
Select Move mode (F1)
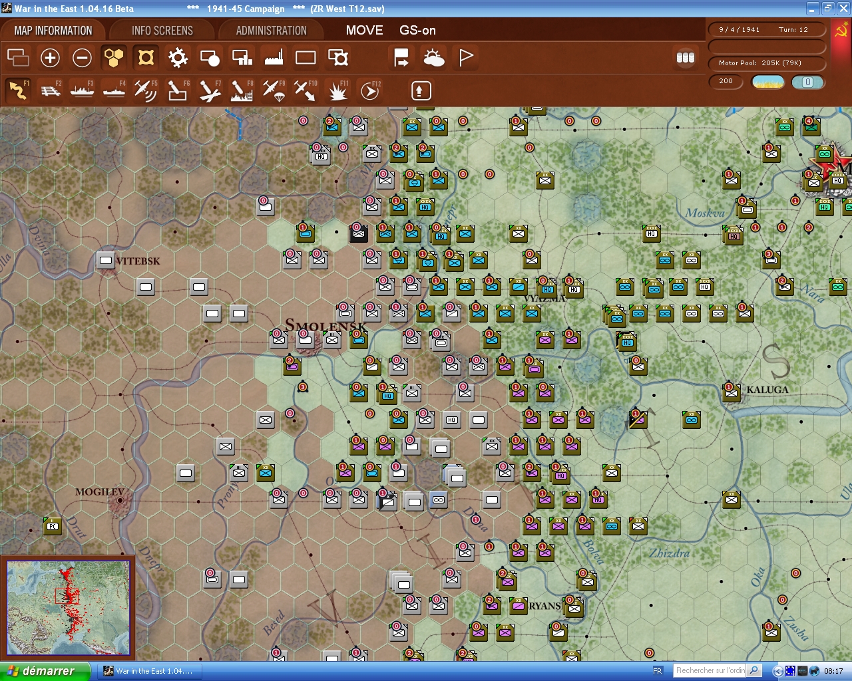[x=18, y=90]
